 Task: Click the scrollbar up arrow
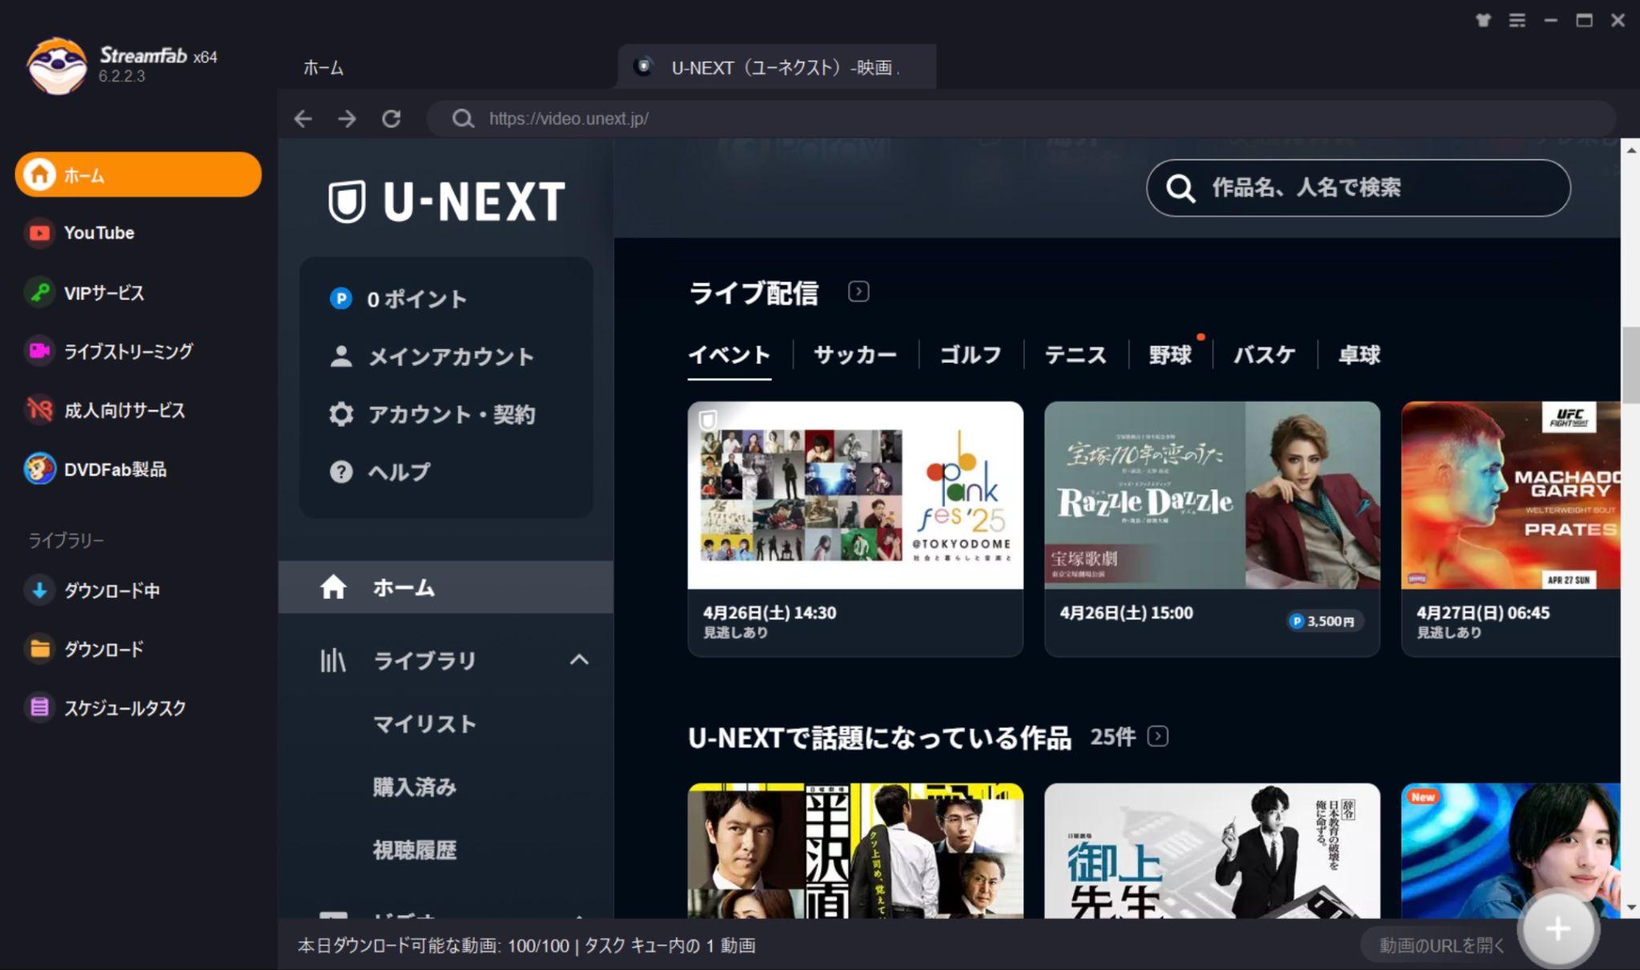pos(1630,150)
